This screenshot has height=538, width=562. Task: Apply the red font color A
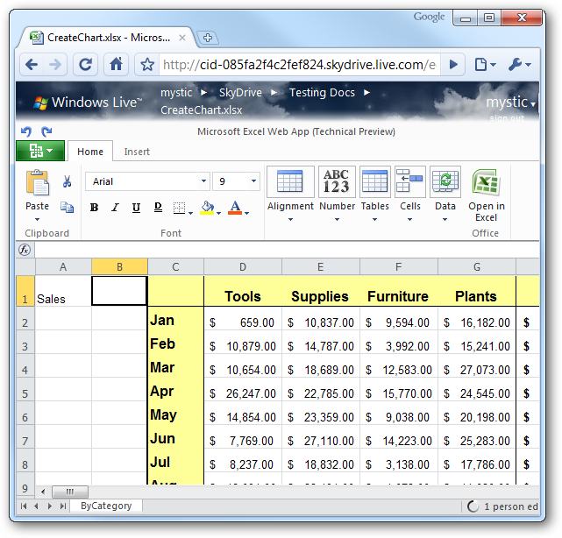point(235,208)
